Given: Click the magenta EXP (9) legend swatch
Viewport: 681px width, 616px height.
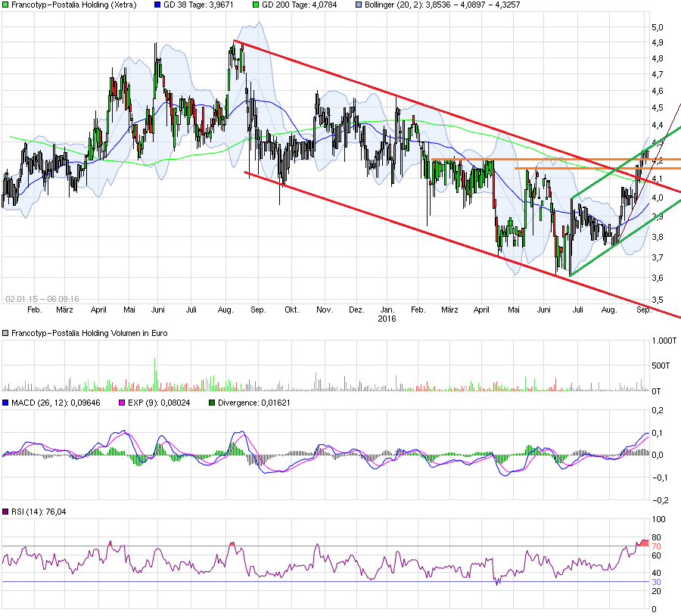Looking at the screenshot, I should pos(122,403).
